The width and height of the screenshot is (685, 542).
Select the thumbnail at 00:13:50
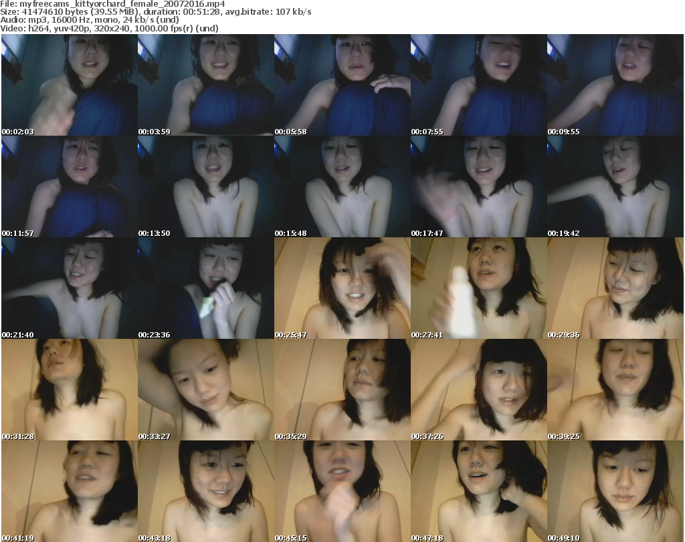[x=206, y=186]
